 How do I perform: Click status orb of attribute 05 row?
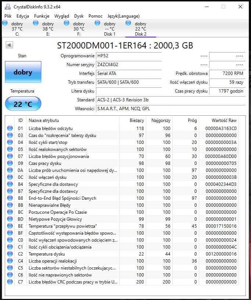point(10,149)
